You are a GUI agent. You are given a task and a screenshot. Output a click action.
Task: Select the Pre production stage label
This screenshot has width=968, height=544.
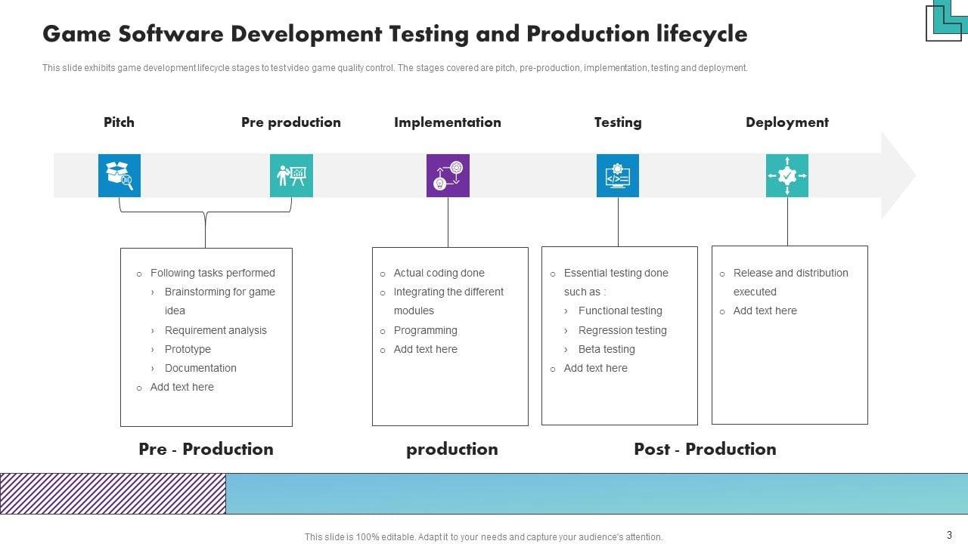291,122
